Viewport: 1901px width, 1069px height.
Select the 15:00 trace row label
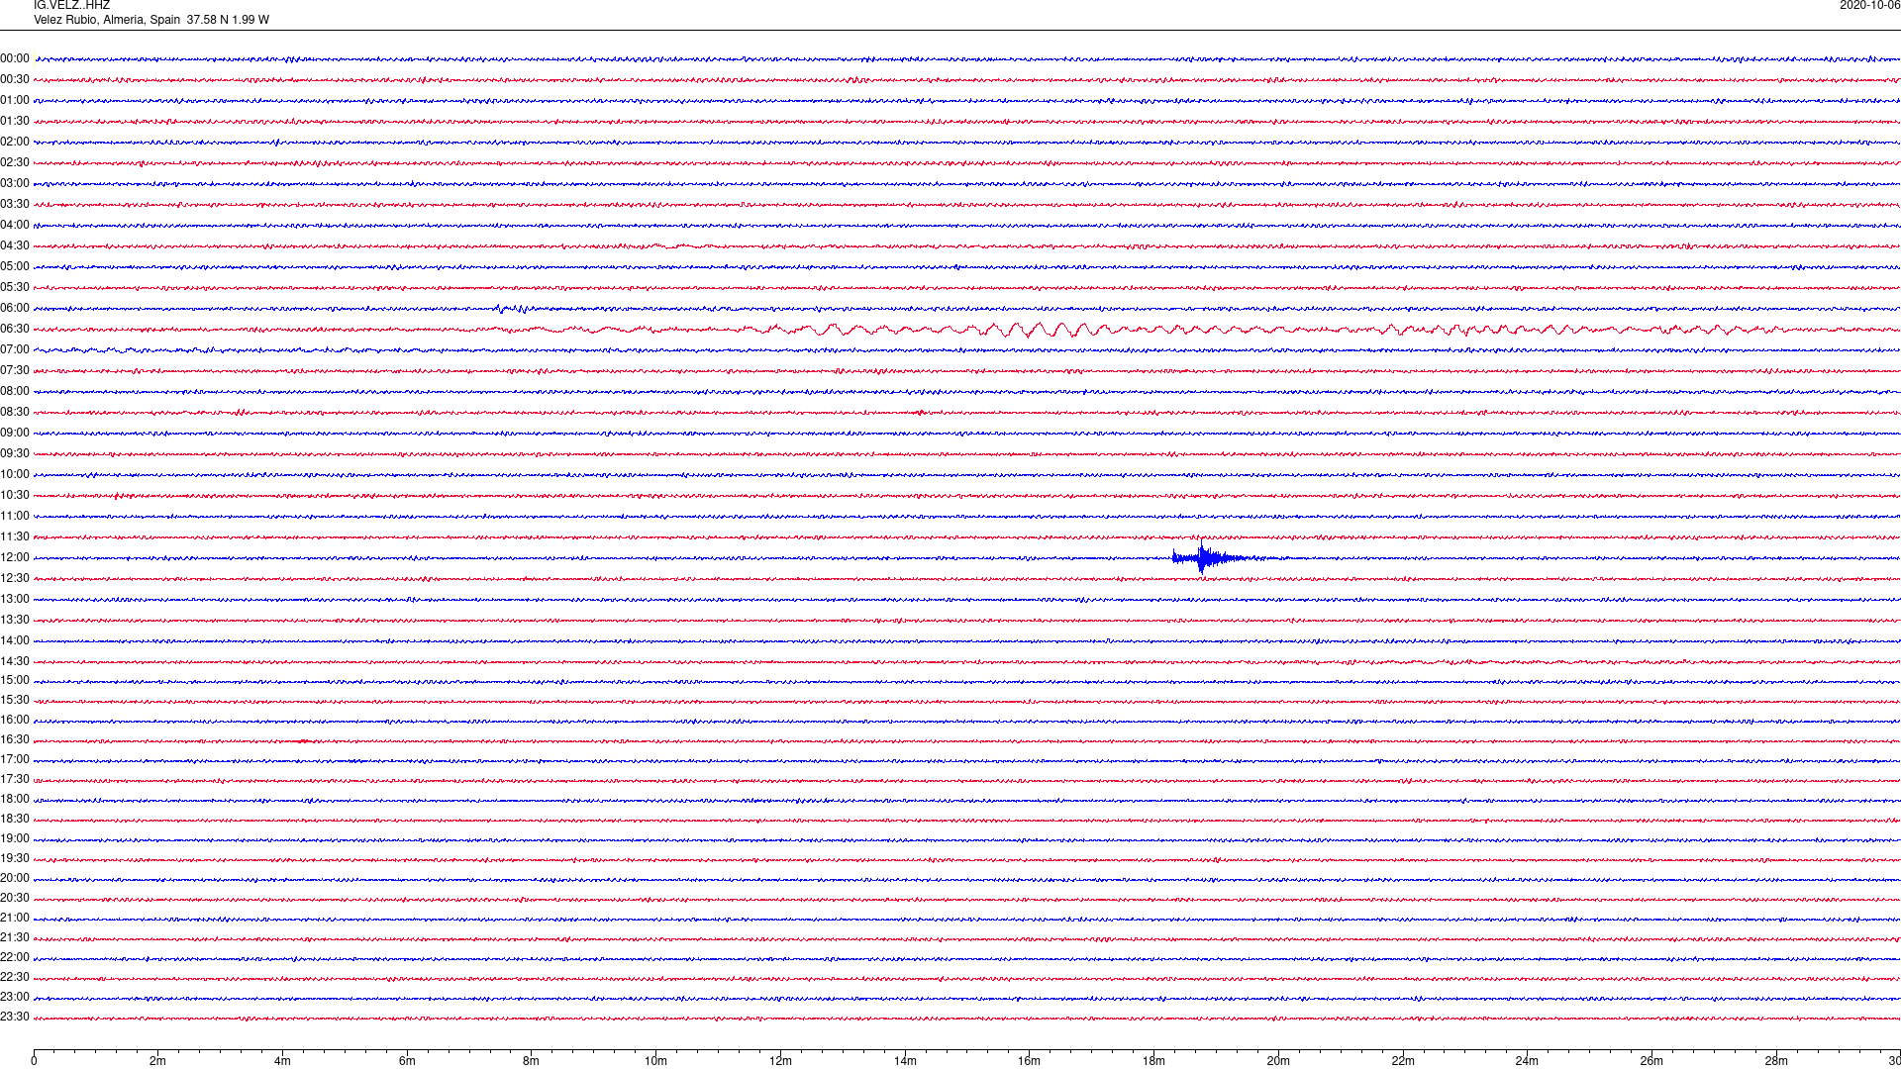pos(15,681)
